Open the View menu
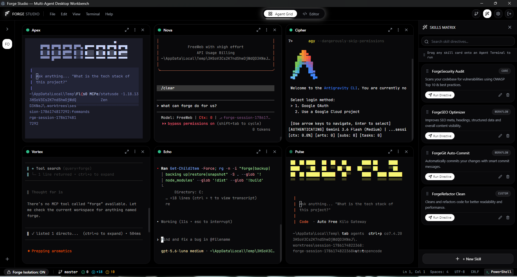517x277 pixels. pos(76,14)
